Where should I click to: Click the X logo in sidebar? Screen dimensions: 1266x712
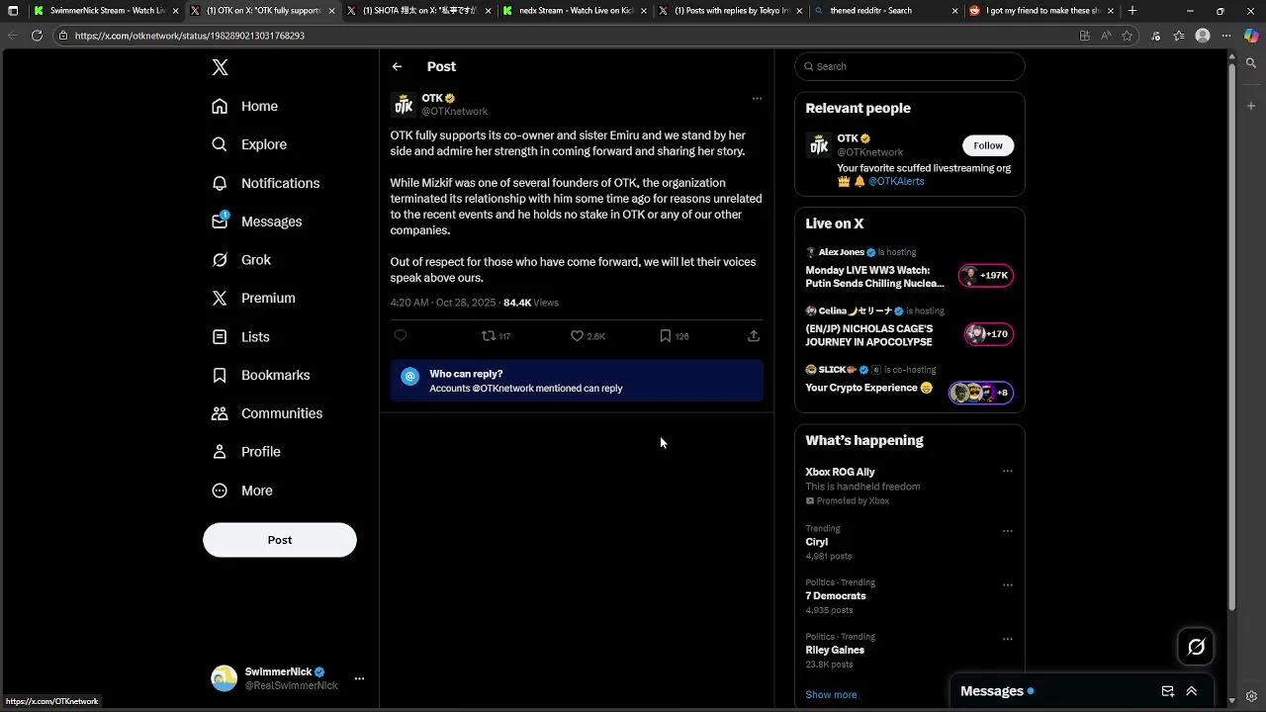(x=220, y=67)
